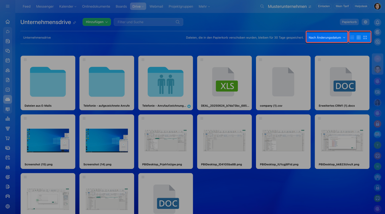Open the calendar icon in left sidebar
Screen dimensions: 385x214
(x=8, y=60)
